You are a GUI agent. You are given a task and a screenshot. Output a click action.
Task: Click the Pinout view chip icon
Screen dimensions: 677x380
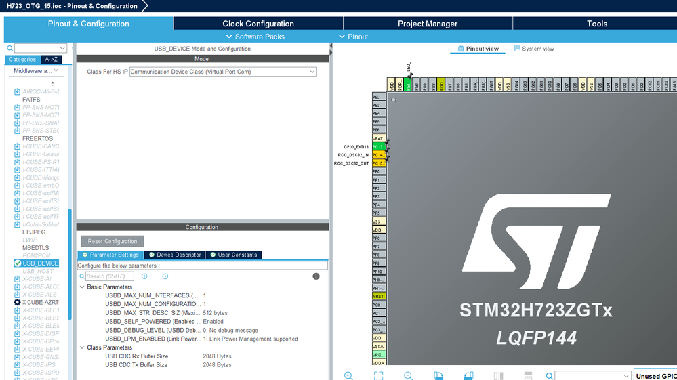click(x=461, y=49)
